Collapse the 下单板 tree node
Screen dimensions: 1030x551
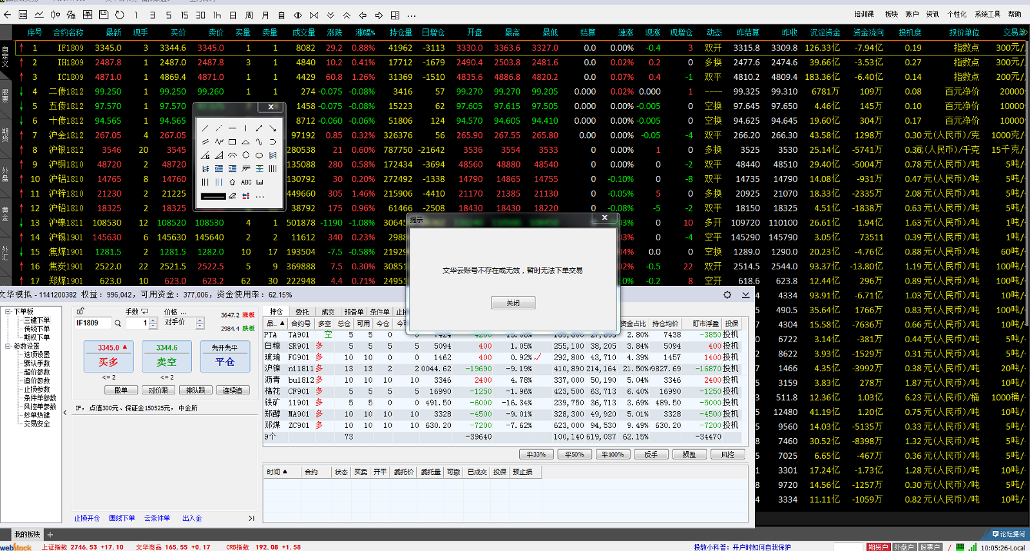[x=8, y=312]
